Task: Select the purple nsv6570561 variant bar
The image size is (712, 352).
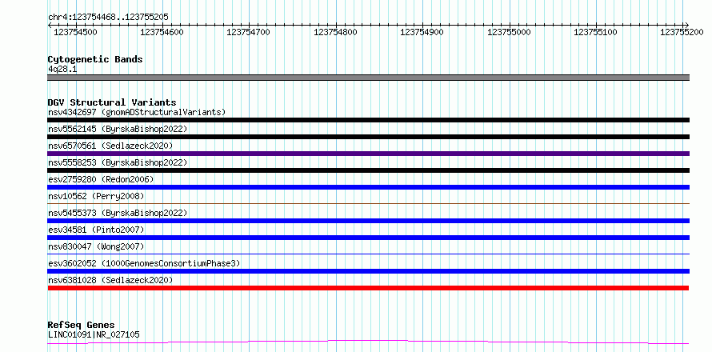Action: pos(368,154)
